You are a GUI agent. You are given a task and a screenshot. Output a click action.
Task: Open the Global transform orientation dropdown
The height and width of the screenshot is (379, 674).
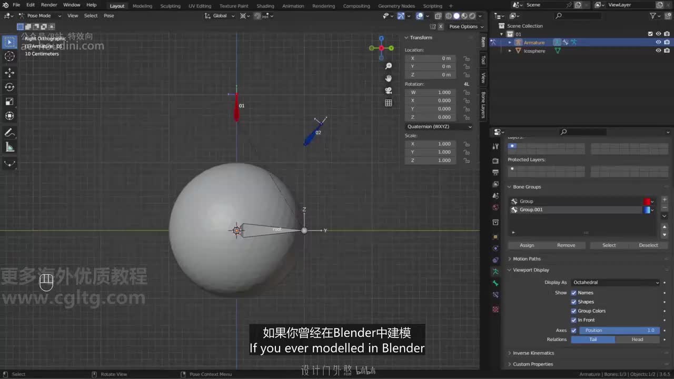pyautogui.click(x=220, y=16)
